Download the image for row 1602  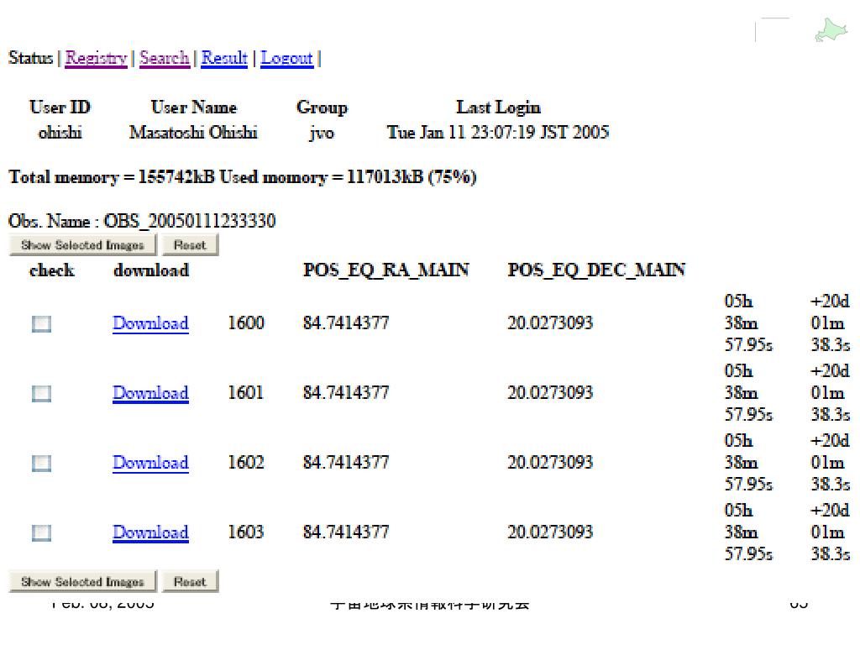point(151,463)
